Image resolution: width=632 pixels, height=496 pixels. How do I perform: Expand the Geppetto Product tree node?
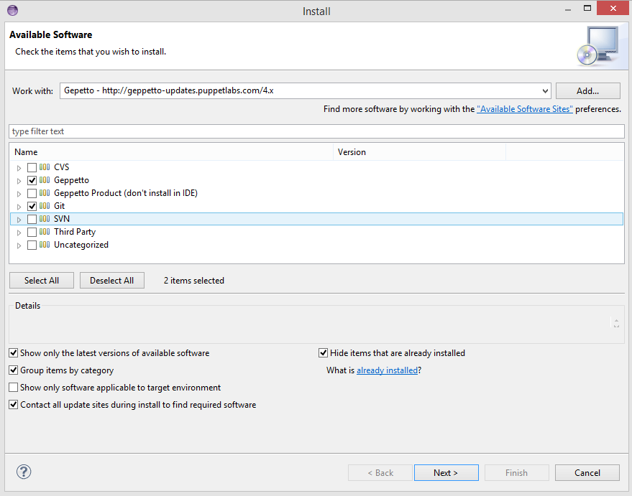tap(19, 194)
